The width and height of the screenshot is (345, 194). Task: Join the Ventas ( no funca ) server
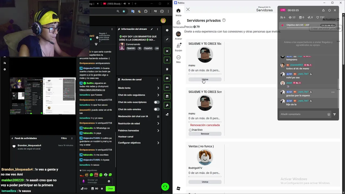point(205,182)
